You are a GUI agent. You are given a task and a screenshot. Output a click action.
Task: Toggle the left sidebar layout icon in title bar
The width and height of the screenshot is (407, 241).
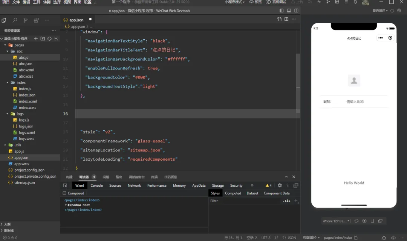click(x=282, y=11)
